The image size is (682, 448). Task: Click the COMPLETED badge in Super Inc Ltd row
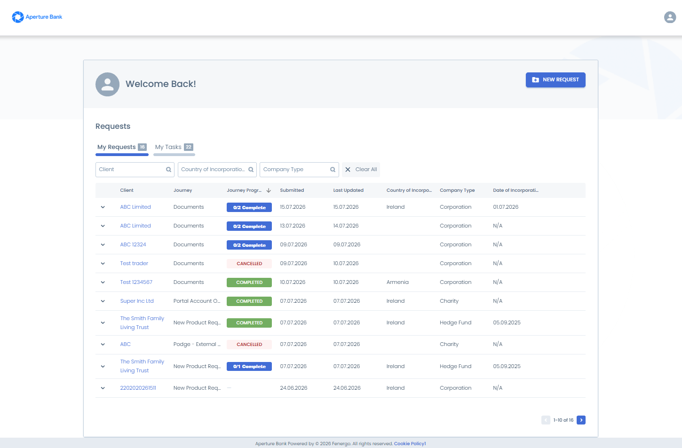point(249,301)
